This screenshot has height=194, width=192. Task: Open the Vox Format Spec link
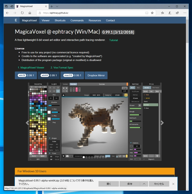62,68
